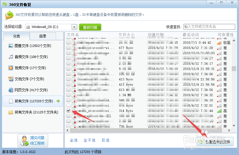
Task: Open the drive selection dropdown arrow
Action: (74, 27)
